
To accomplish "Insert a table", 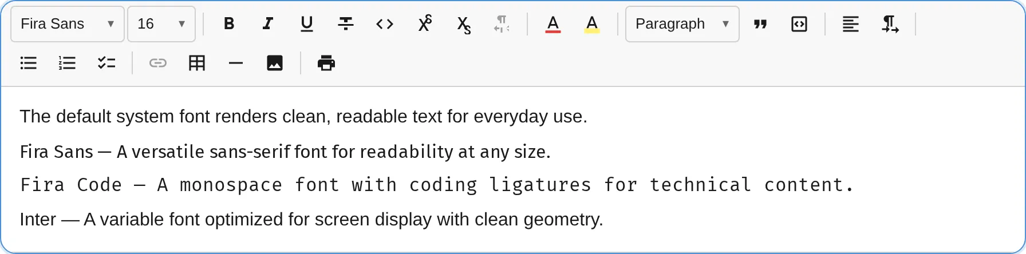I will [197, 63].
